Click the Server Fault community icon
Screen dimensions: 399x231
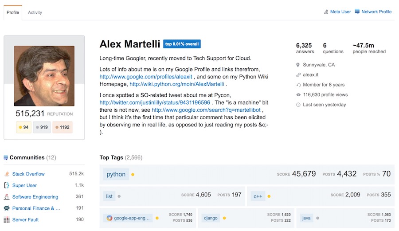click(7, 219)
